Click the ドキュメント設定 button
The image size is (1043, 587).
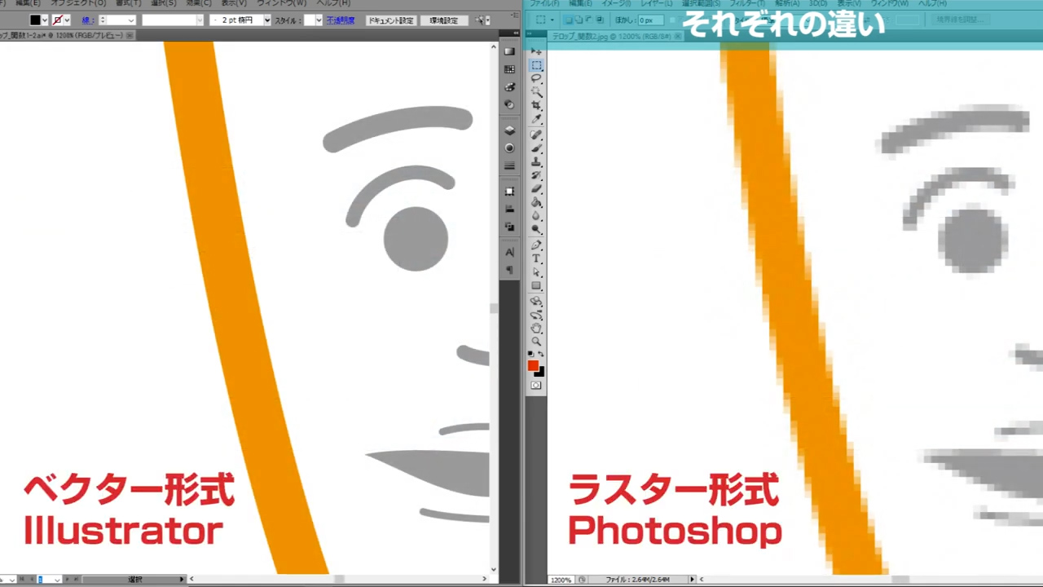click(390, 20)
